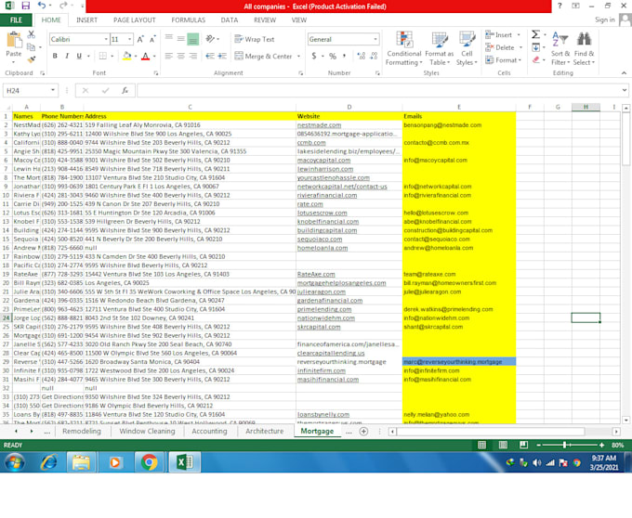
Task: Increase font size with the larger A icon
Action: coord(140,39)
